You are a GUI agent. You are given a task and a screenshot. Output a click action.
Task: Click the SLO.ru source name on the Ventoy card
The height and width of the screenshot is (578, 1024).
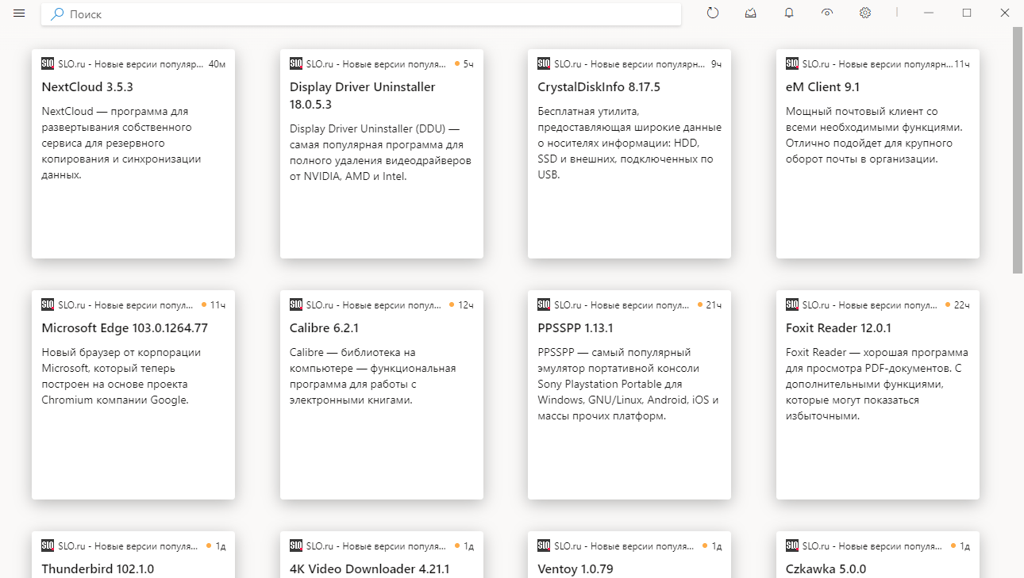[623, 545]
